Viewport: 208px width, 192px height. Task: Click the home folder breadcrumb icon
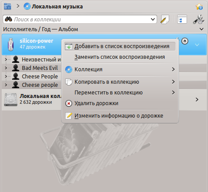[x=8, y=7]
